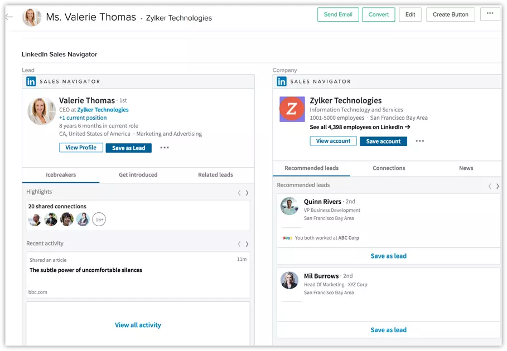
Task: Expand Highlights using the right chevron
Action: click(x=248, y=192)
